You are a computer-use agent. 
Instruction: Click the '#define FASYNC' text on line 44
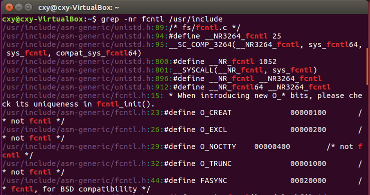(x=195, y=180)
